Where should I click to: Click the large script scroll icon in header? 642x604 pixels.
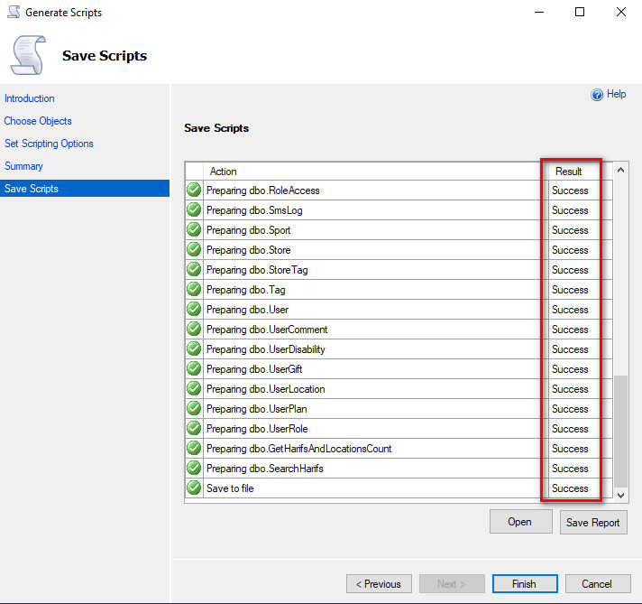click(x=28, y=55)
